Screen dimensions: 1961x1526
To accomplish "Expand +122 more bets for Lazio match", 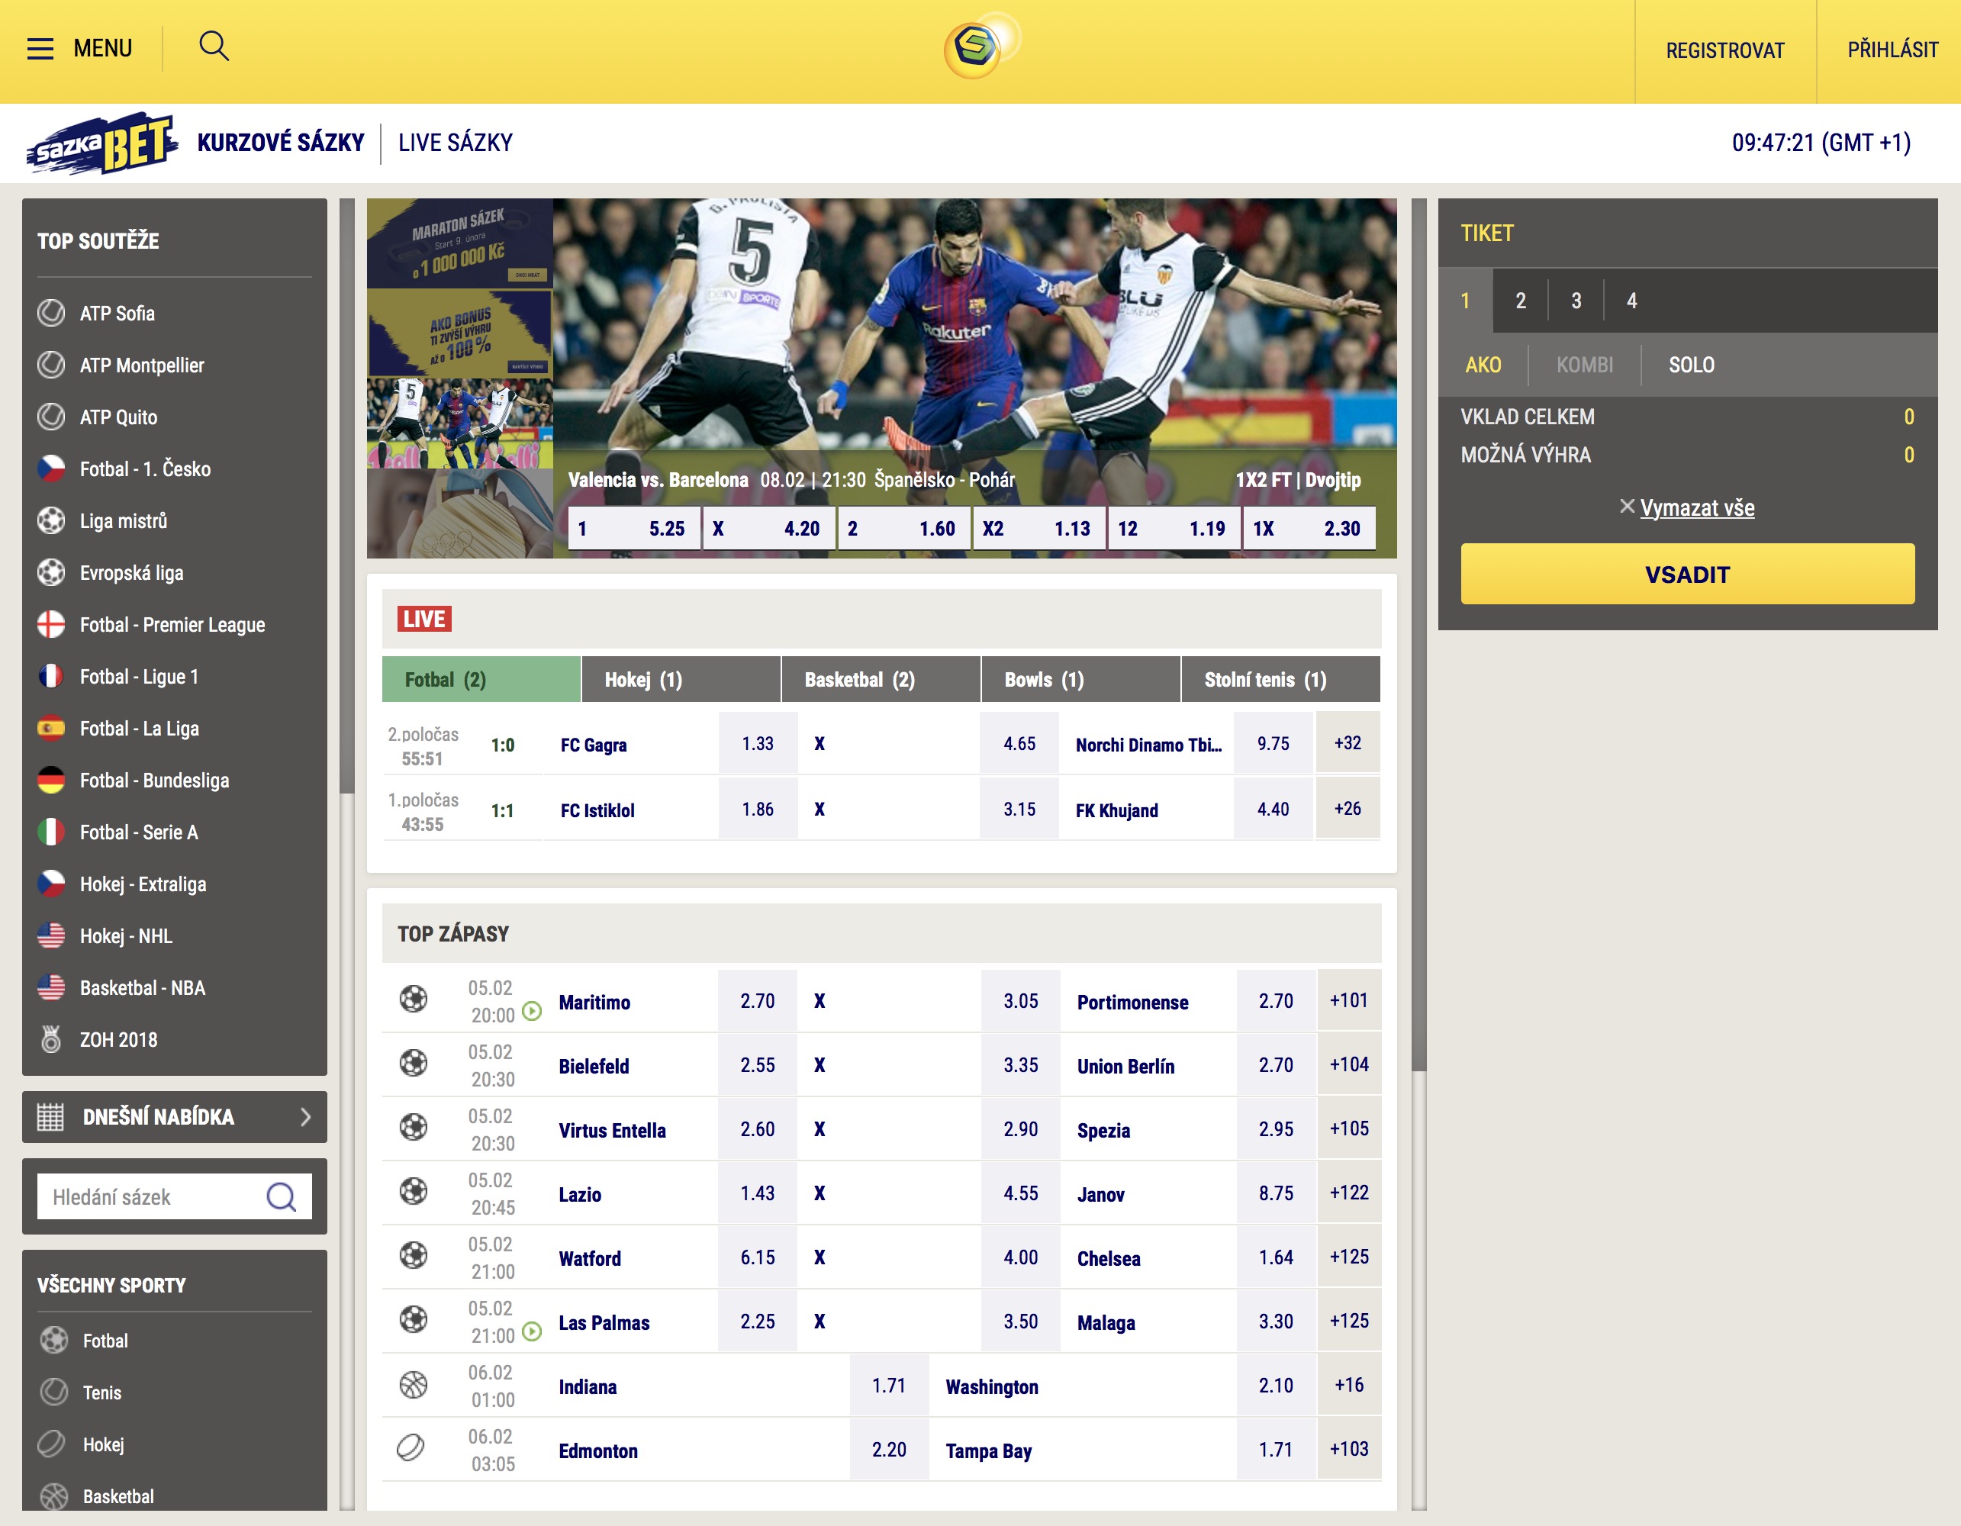I will tap(1348, 1193).
